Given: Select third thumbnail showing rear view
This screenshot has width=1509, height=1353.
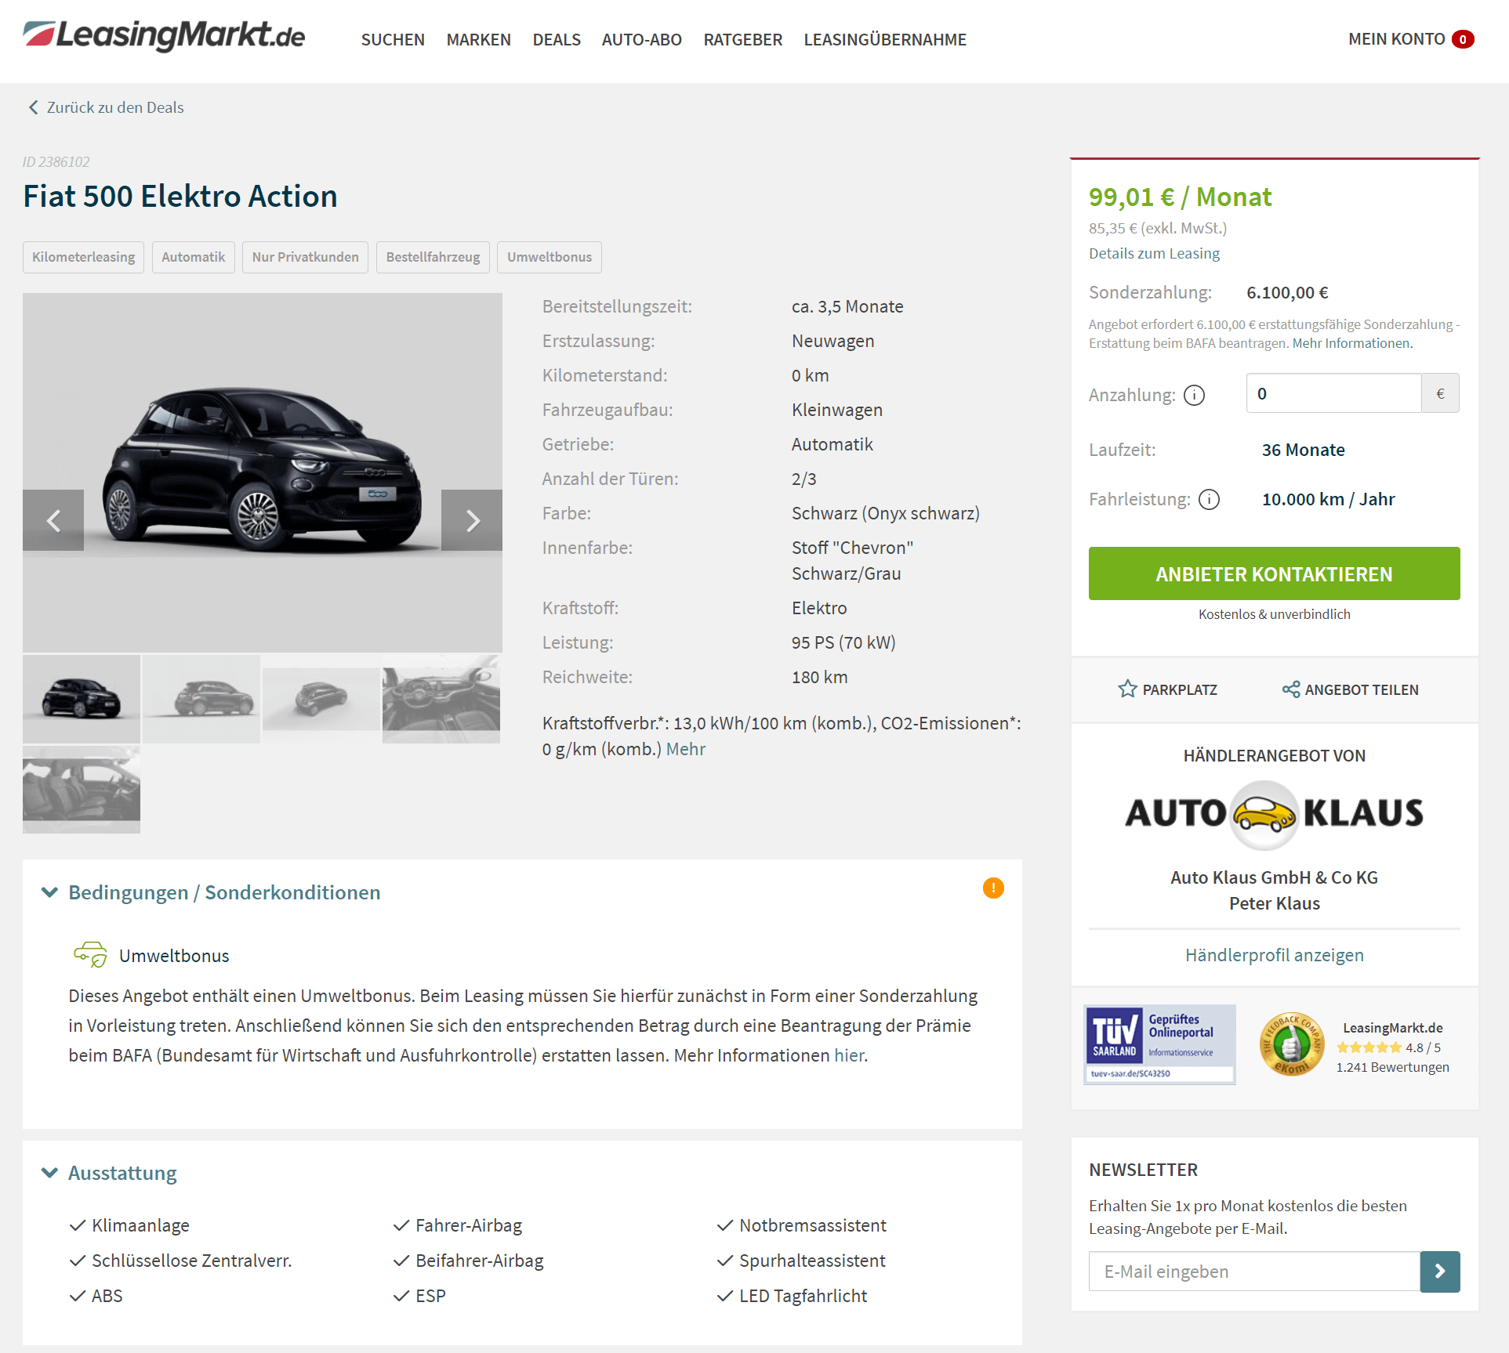Looking at the screenshot, I should point(321,699).
